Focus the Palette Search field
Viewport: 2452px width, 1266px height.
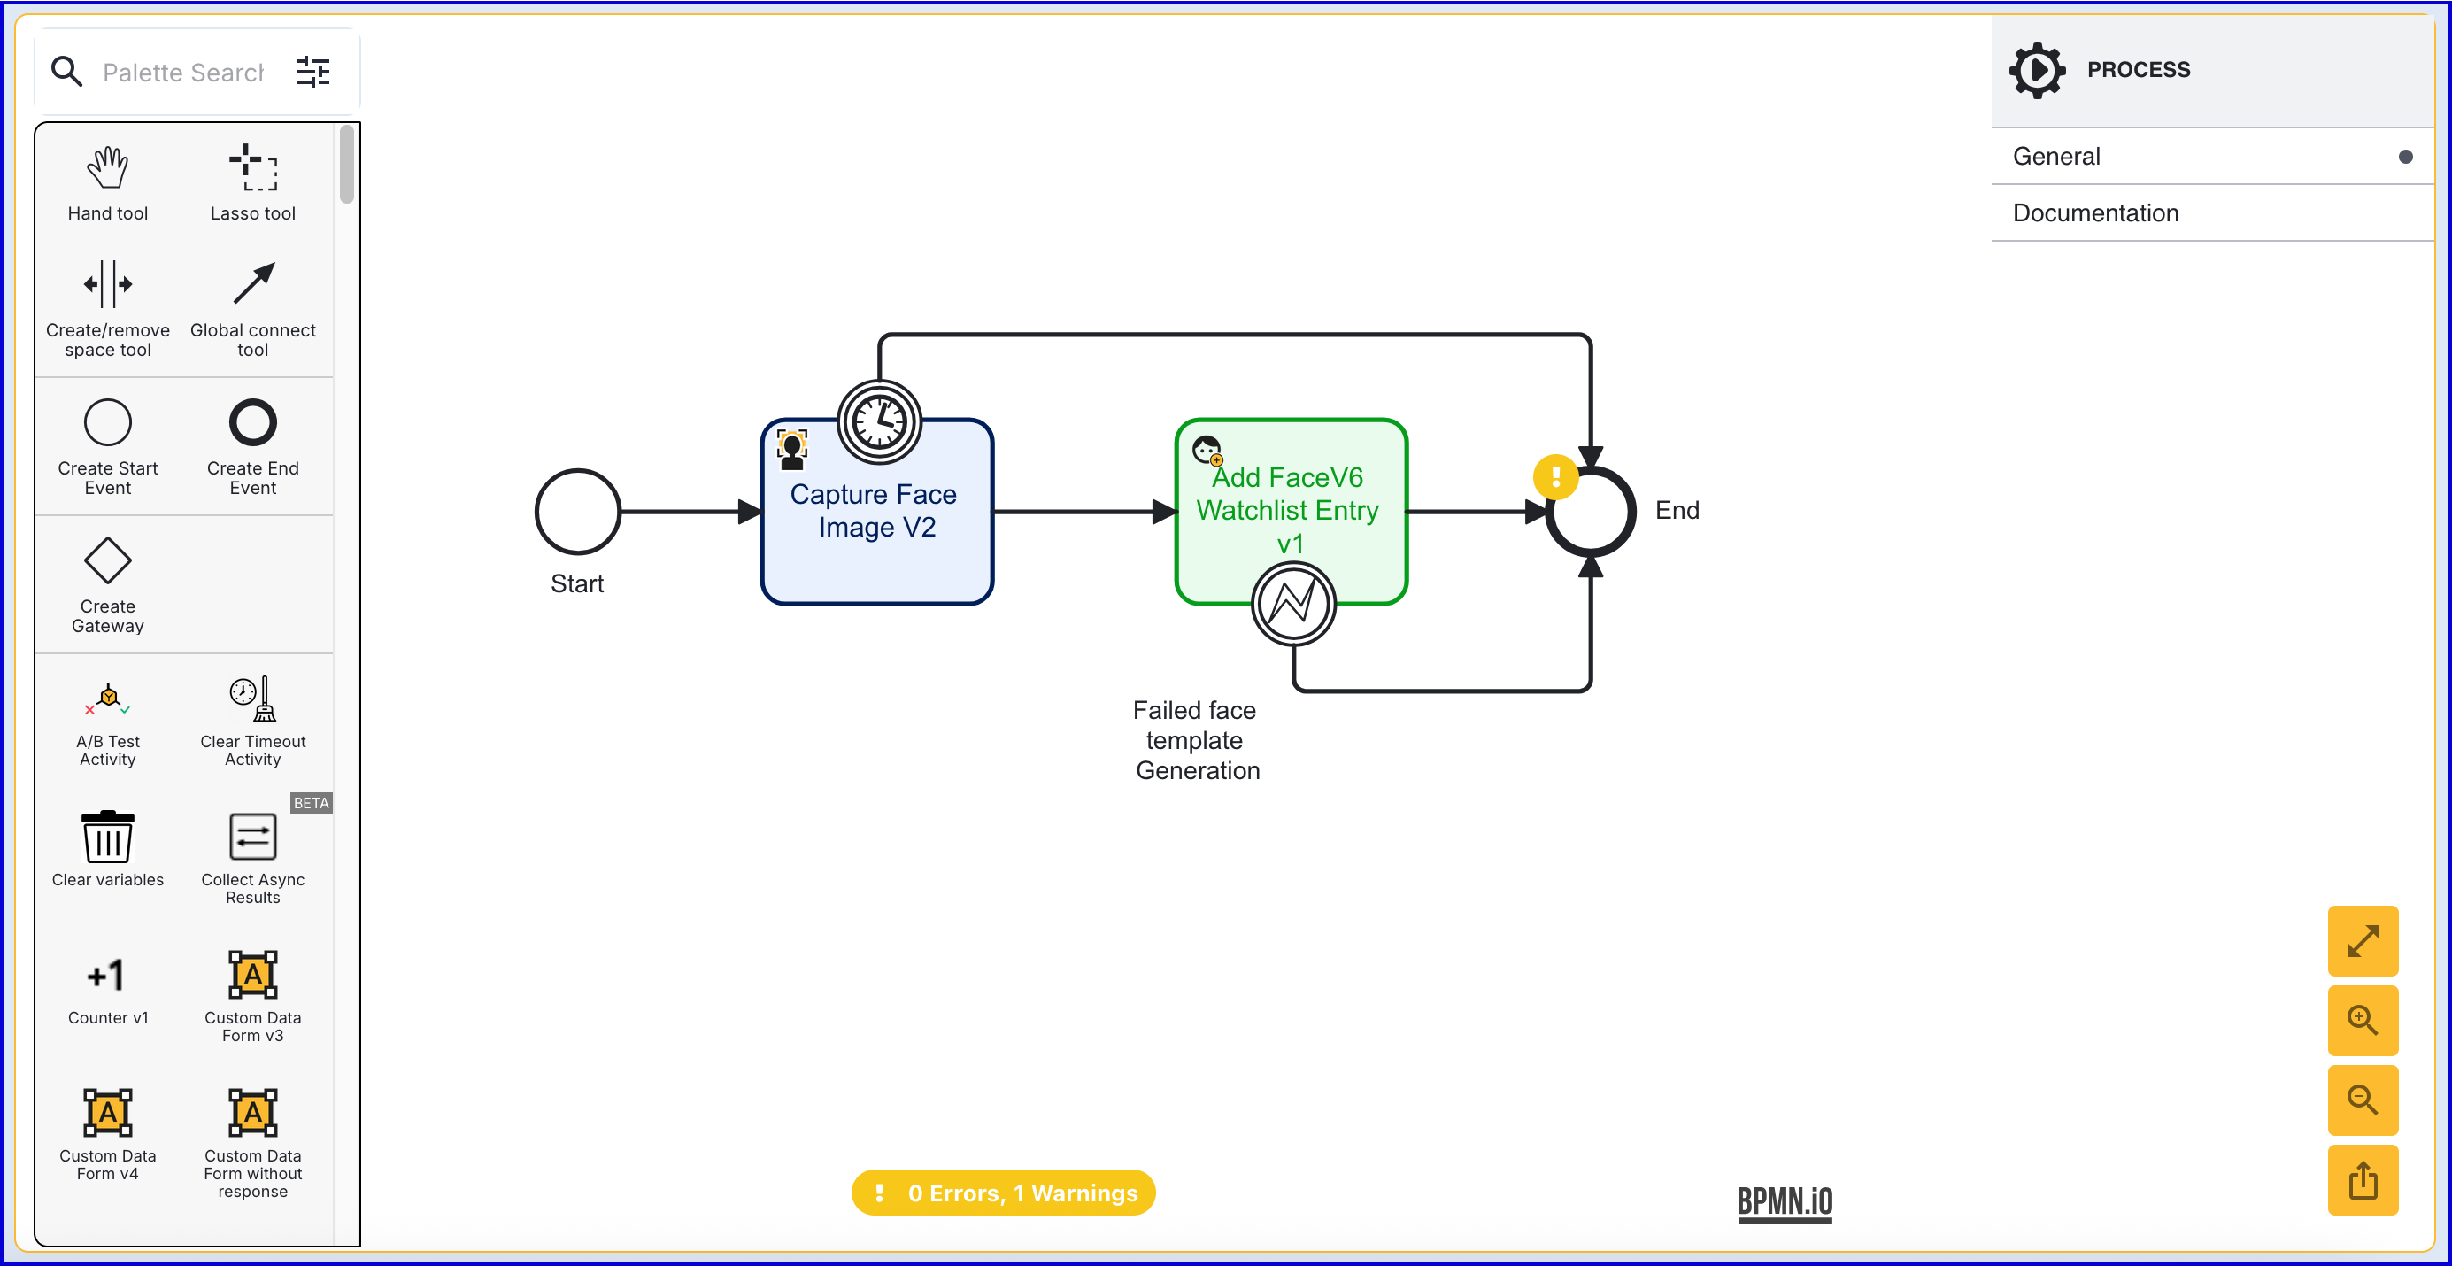(182, 73)
